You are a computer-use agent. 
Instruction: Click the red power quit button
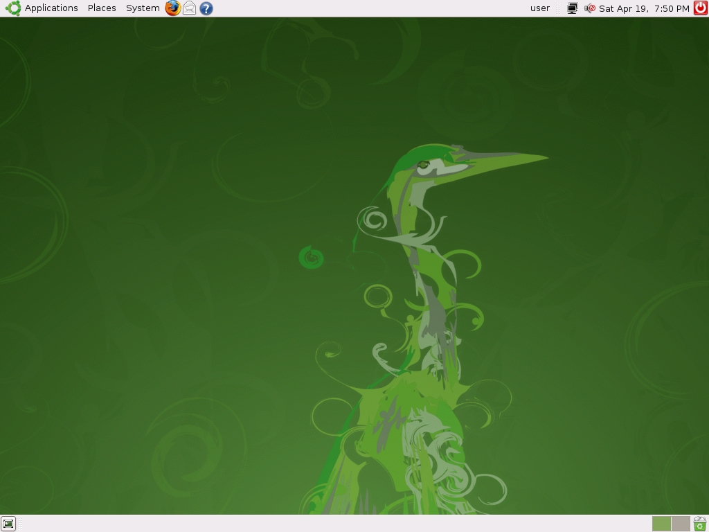click(701, 8)
